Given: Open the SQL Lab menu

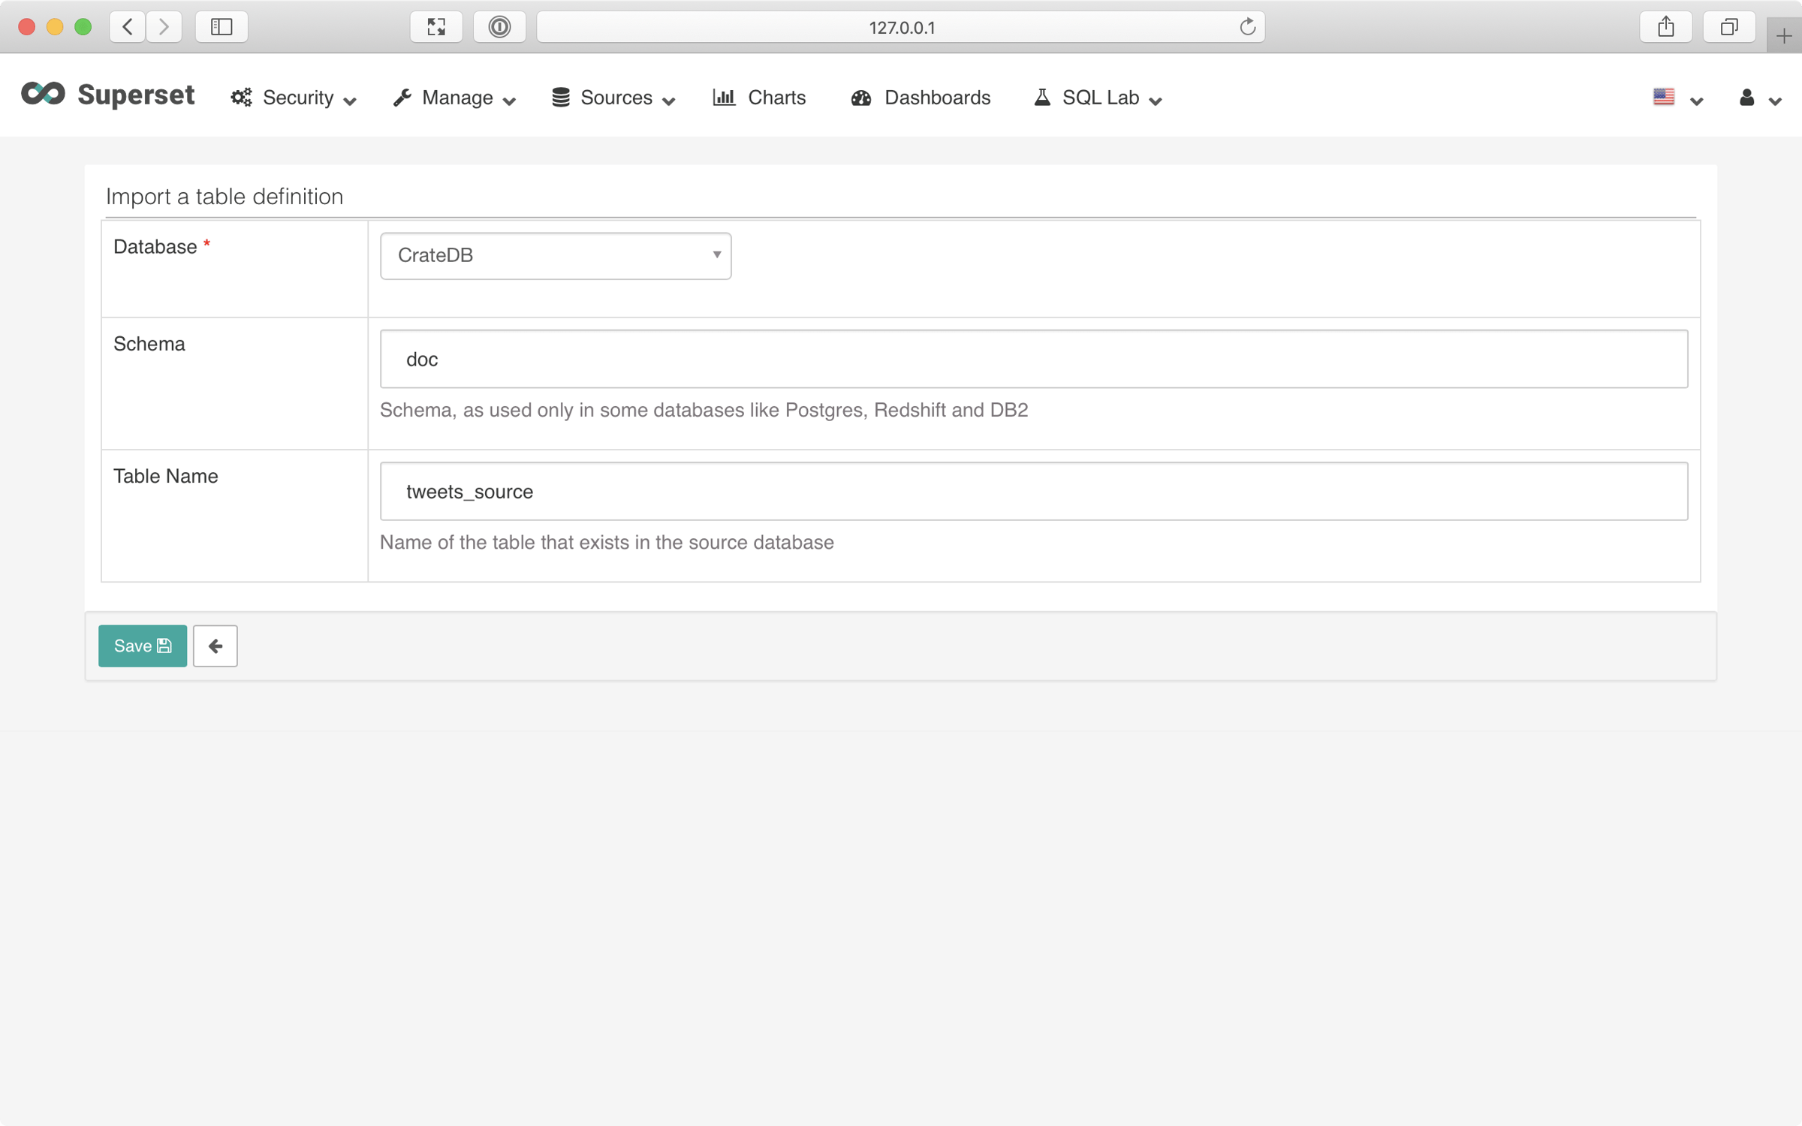Looking at the screenshot, I should click(x=1100, y=97).
